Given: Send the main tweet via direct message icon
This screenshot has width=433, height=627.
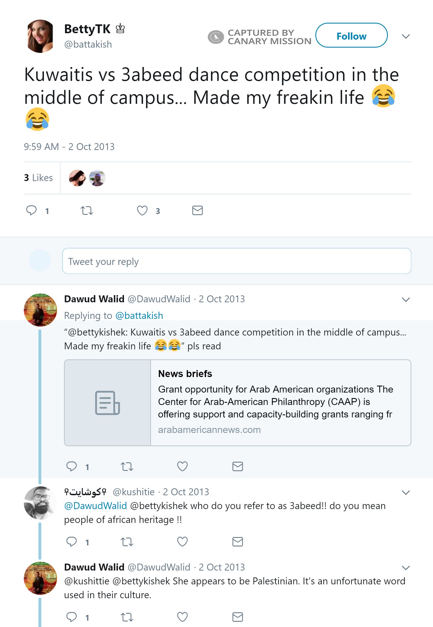Looking at the screenshot, I should pos(197,211).
